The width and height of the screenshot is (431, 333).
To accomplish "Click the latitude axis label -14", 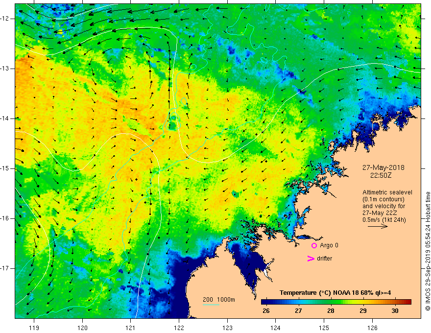I will [5, 119].
